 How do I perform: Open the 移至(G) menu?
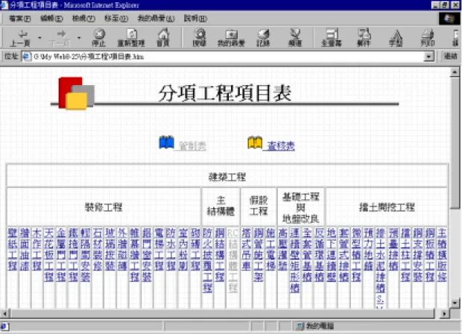(x=116, y=19)
